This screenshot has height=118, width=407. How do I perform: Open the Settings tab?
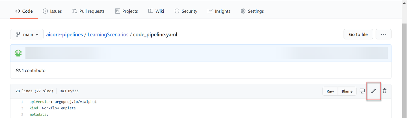coord(252,11)
